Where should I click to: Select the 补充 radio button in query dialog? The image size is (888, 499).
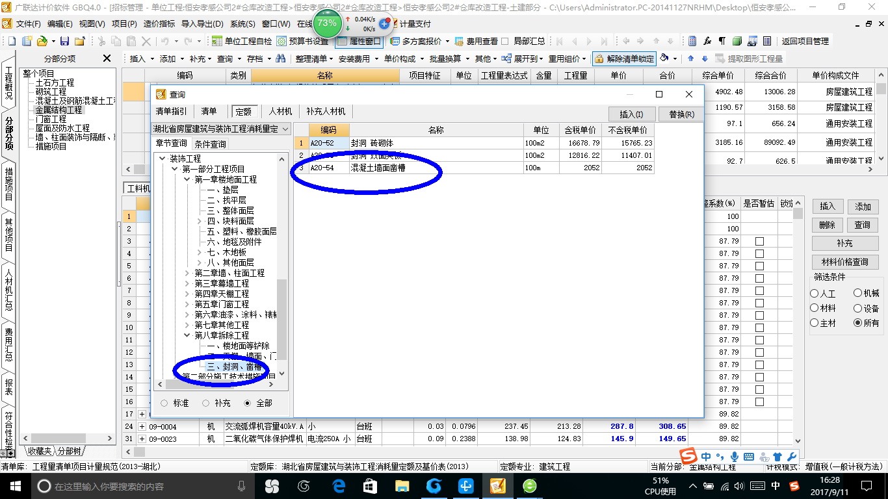point(205,403)
